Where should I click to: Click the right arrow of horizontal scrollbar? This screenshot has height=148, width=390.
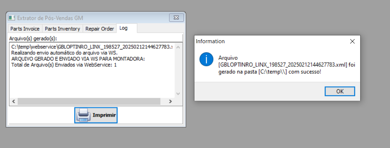point(171,101)
